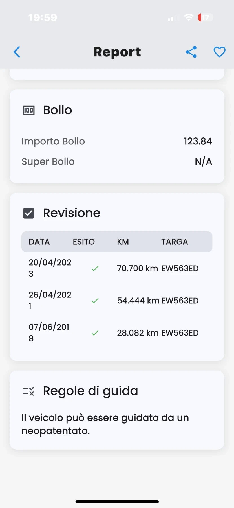Tap the back arrow icon
The height and width of the screenshot is (508, 234).
pos(17,52)
